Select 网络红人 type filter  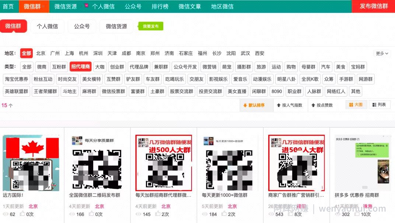pyautogui.click(x=336, y=91)
